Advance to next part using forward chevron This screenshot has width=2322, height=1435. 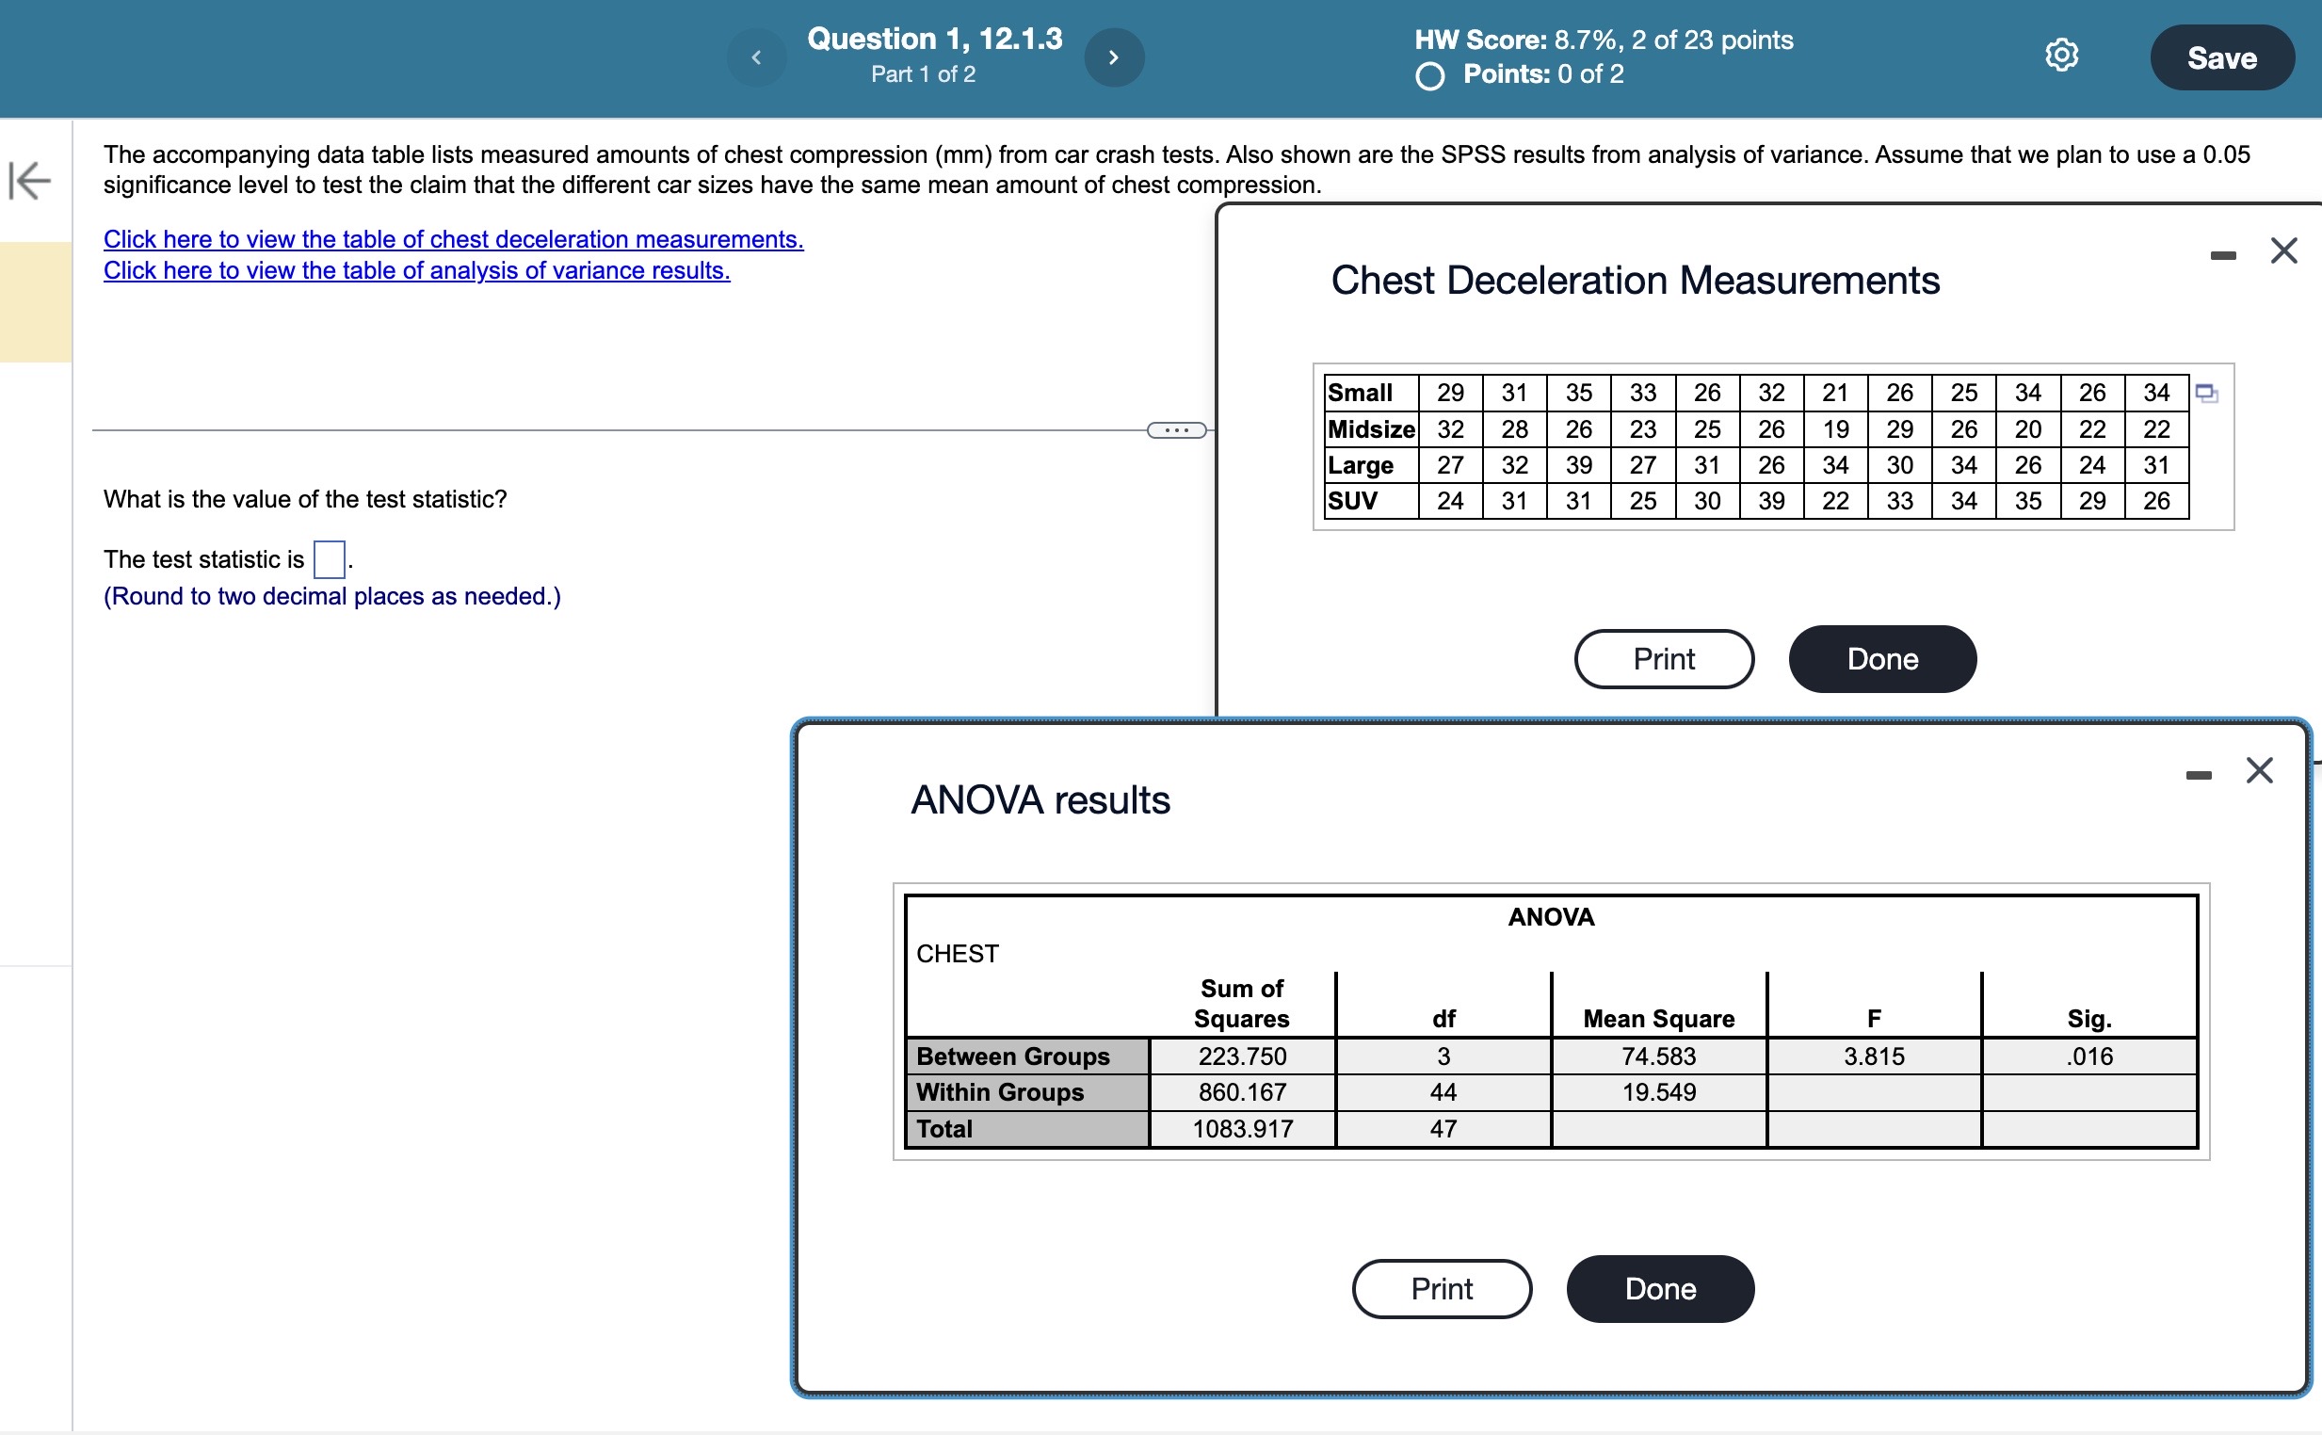[1114, 56]
